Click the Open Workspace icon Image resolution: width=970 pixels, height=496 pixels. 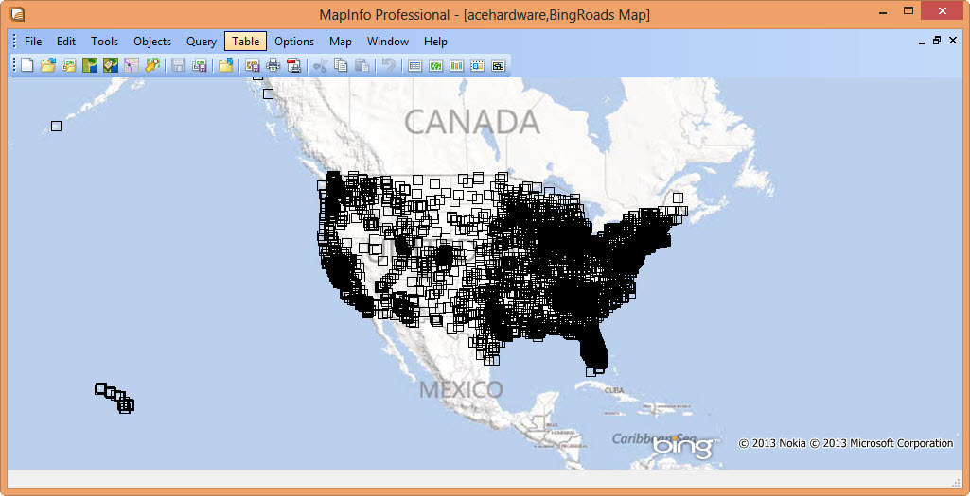(69, 65)
